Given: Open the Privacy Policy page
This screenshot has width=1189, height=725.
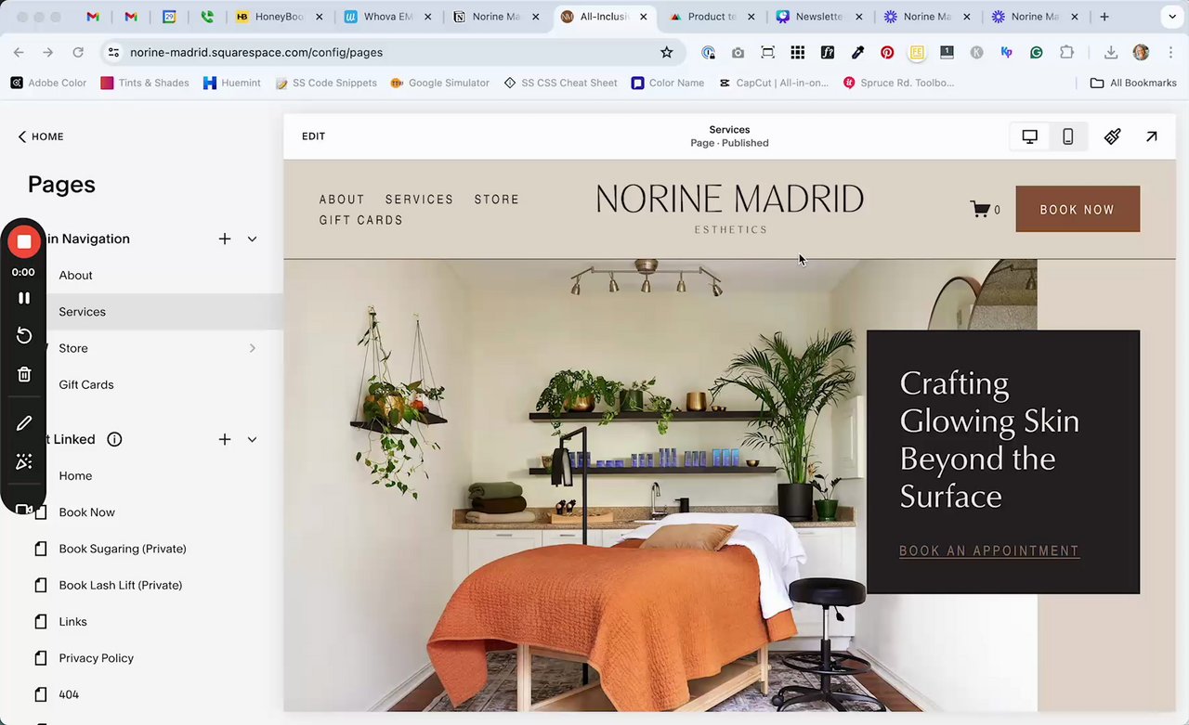Looking at the screenshot, I should (97, 658).
